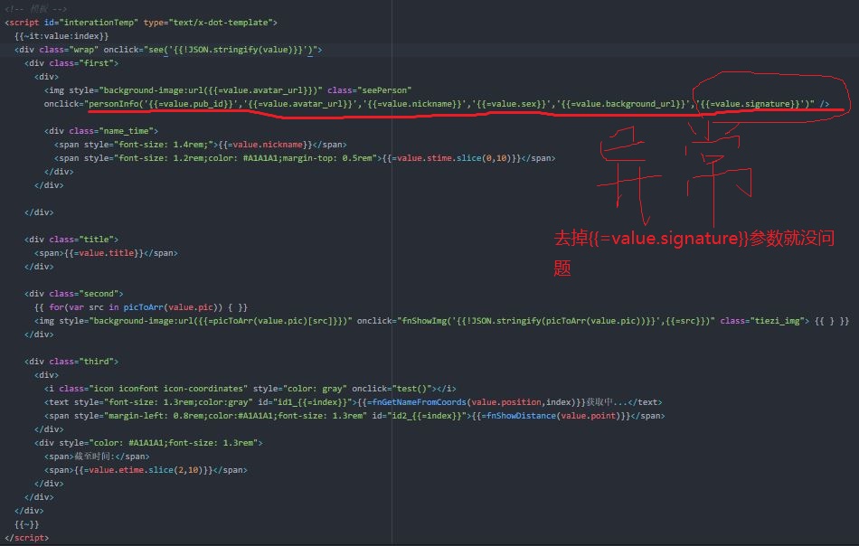The width and height of the screenshot is (859, 546).
Task: Click the onclick="test()" attribute
Action: [392, 389]
